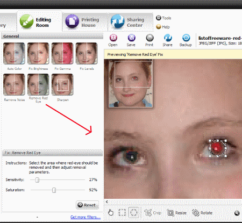Open the Get more filters link
The width and height of the screenshot is (242, 223).
[x=86, y=217]
